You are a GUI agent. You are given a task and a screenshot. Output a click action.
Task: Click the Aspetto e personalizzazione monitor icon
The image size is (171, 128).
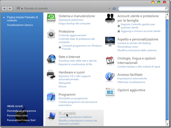pos(110,42)
